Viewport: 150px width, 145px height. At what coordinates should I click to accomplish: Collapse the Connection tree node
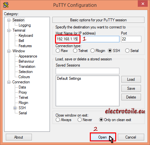(x=9, y=82)
